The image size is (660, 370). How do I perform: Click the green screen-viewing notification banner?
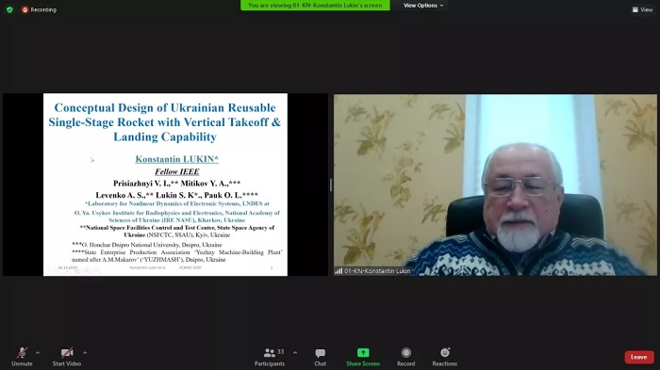(315, 5)
